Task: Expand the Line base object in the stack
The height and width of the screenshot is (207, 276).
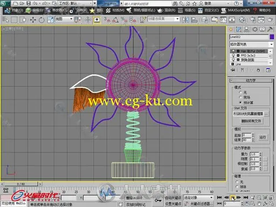Action: pos(233,64)
